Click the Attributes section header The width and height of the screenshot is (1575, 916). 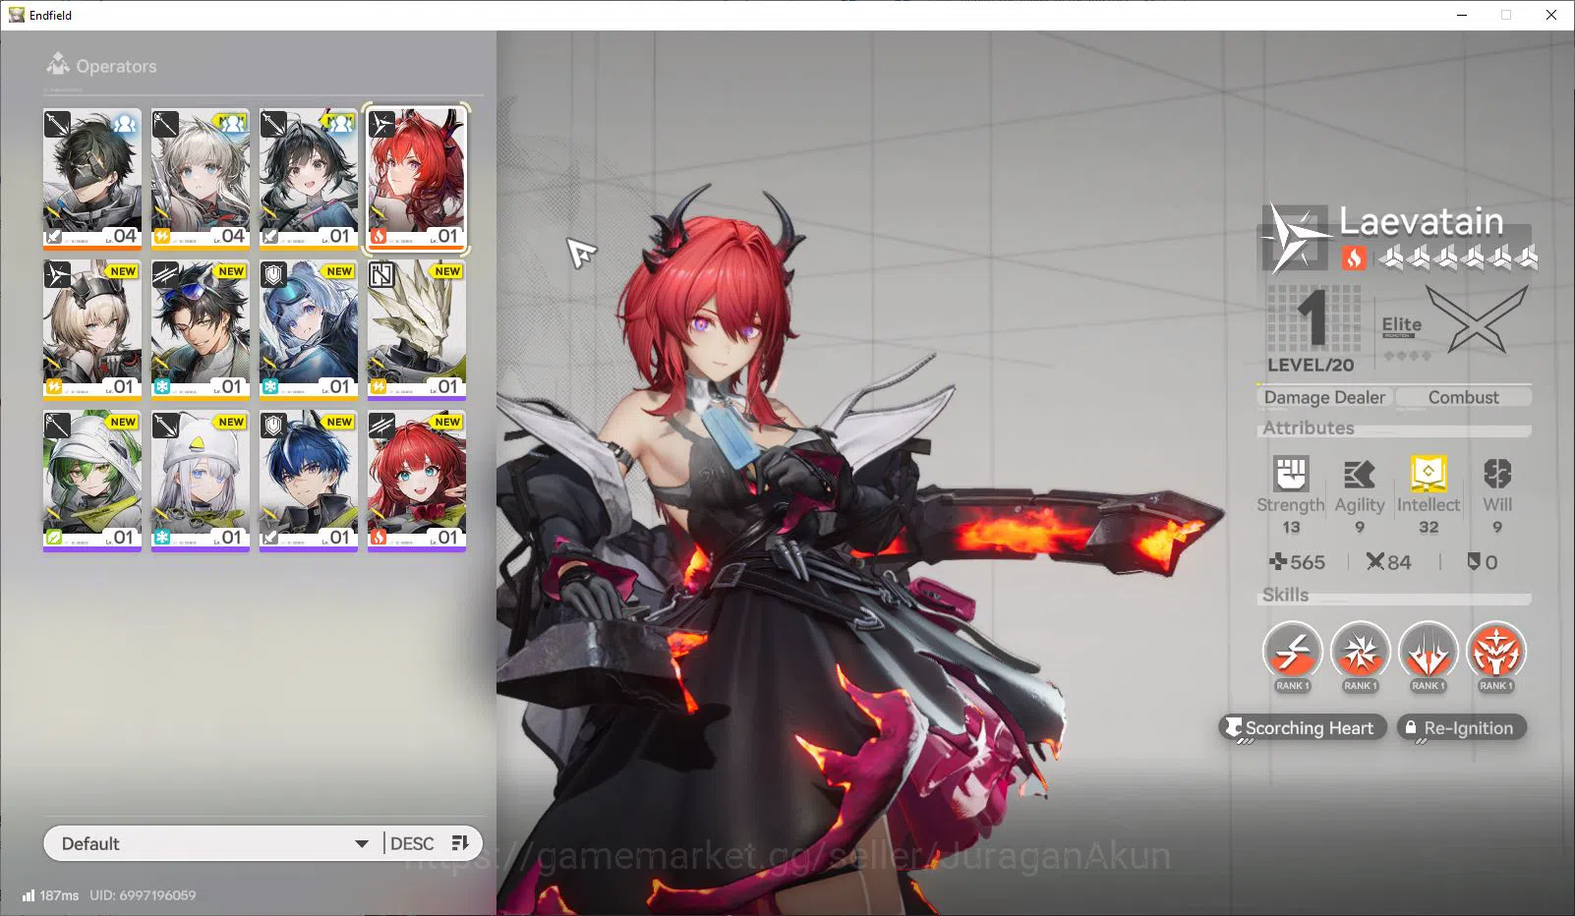coord(1308,428)
